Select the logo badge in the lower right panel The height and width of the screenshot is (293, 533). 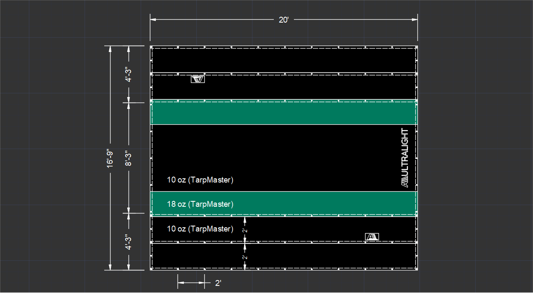pos(372,237)
